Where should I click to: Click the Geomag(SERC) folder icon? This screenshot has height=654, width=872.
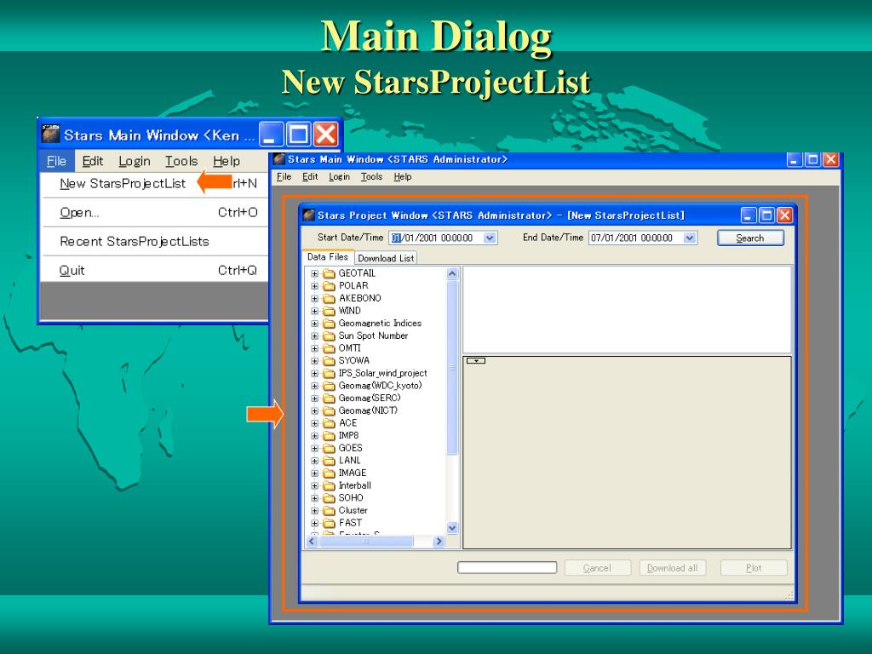[330, 399]
